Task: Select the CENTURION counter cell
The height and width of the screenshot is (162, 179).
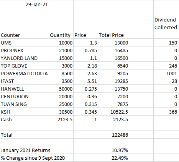Action: pyautogui.click(x=24, y=96)
